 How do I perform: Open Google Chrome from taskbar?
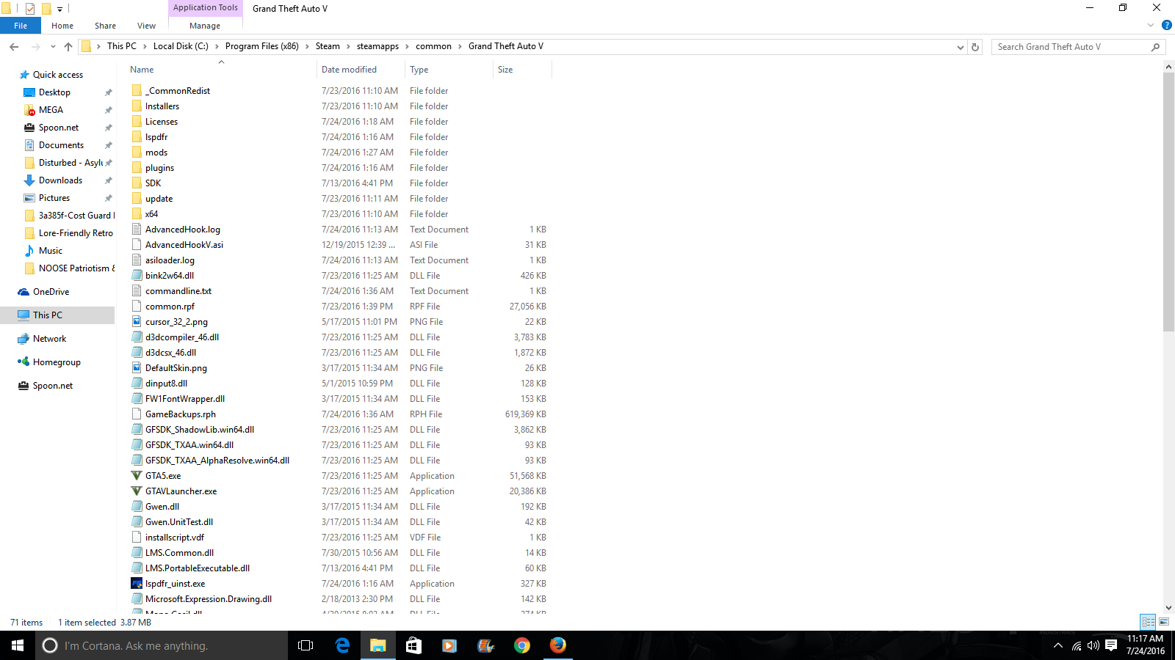[522, 645]
